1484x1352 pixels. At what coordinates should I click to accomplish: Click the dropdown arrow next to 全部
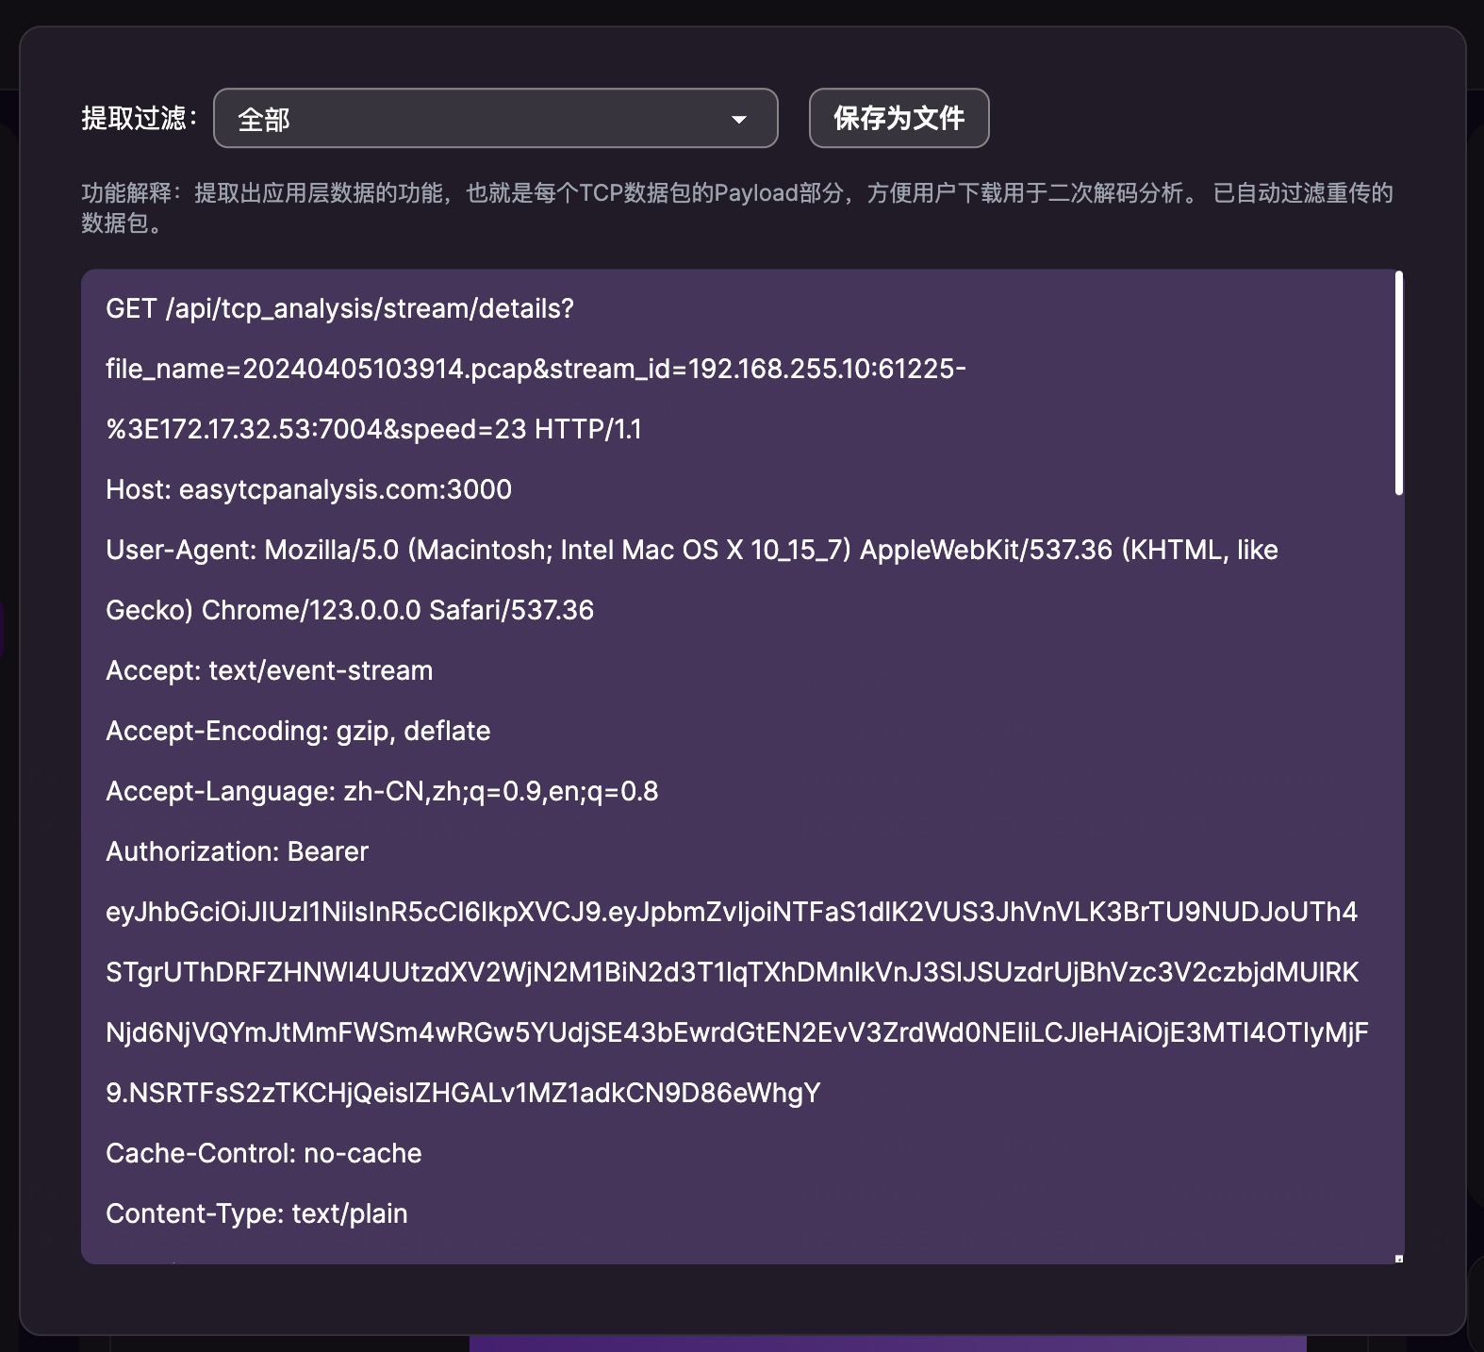point(739,120)
